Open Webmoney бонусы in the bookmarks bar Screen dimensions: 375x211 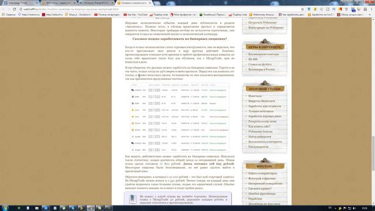click(262, 15)
